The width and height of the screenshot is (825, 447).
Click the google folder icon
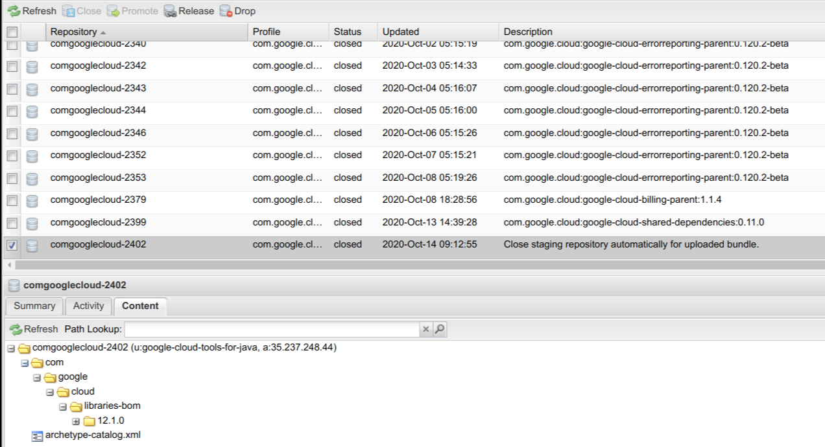50,377
